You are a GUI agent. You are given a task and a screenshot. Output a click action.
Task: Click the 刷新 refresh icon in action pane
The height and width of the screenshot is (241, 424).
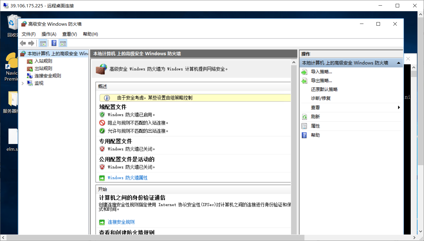pos(304,117)
